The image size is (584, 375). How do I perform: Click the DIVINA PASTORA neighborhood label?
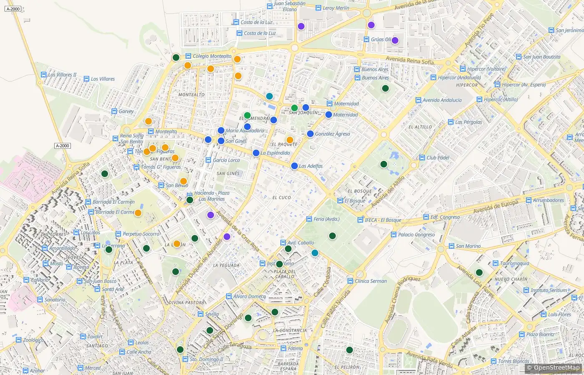pos(187,302)
